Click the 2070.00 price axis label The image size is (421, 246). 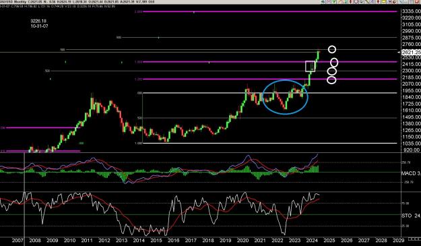pyautogui.click(x=411, y=84)
